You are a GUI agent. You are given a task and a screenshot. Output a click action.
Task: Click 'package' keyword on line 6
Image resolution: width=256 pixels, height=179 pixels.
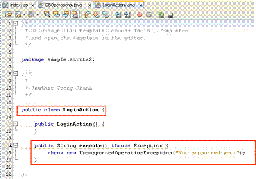pos(33,59)
